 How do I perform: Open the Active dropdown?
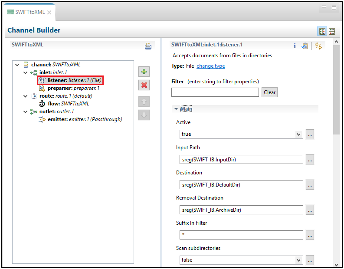(298, 134)
